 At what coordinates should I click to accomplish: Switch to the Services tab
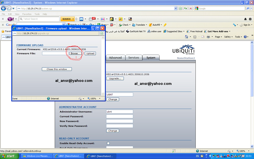point(134,58)
